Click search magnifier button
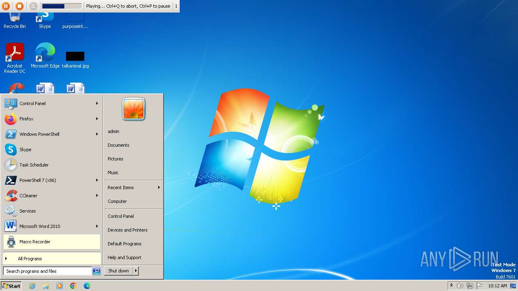This screenshot has width=518, height=291. coord(96,271)
